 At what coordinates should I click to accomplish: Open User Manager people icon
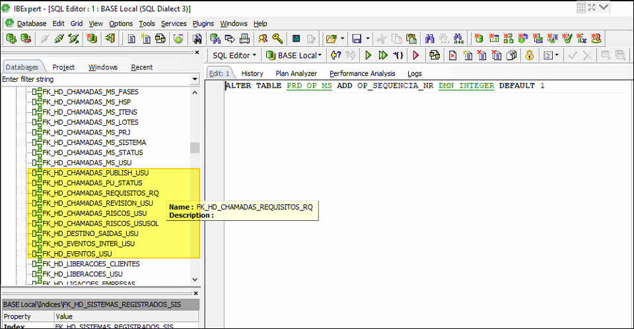click(x=263, y=39)
